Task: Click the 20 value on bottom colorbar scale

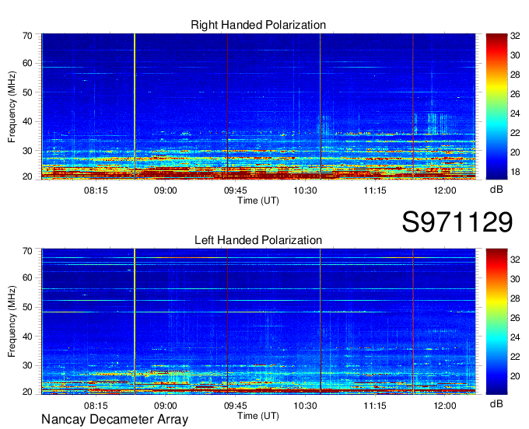Action: (x=515, y=376)
